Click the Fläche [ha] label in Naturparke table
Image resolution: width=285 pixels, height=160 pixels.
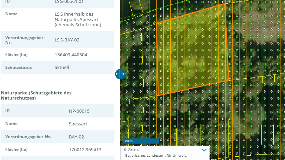[x=16, y=149]
